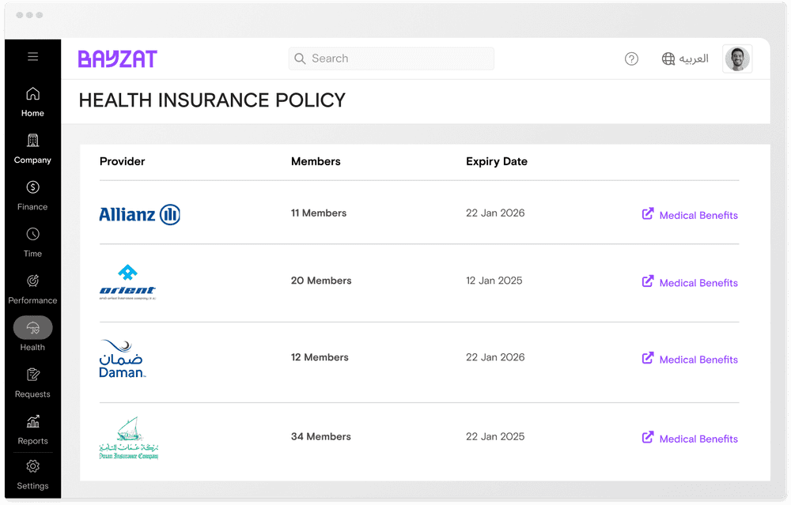Click the Oman Insurance Company logo
The height and width of the screenshot is (505, 791).
pos(129,438)
